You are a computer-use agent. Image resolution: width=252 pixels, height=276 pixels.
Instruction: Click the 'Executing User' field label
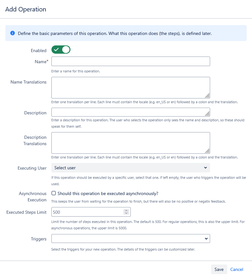pos(32,168)
